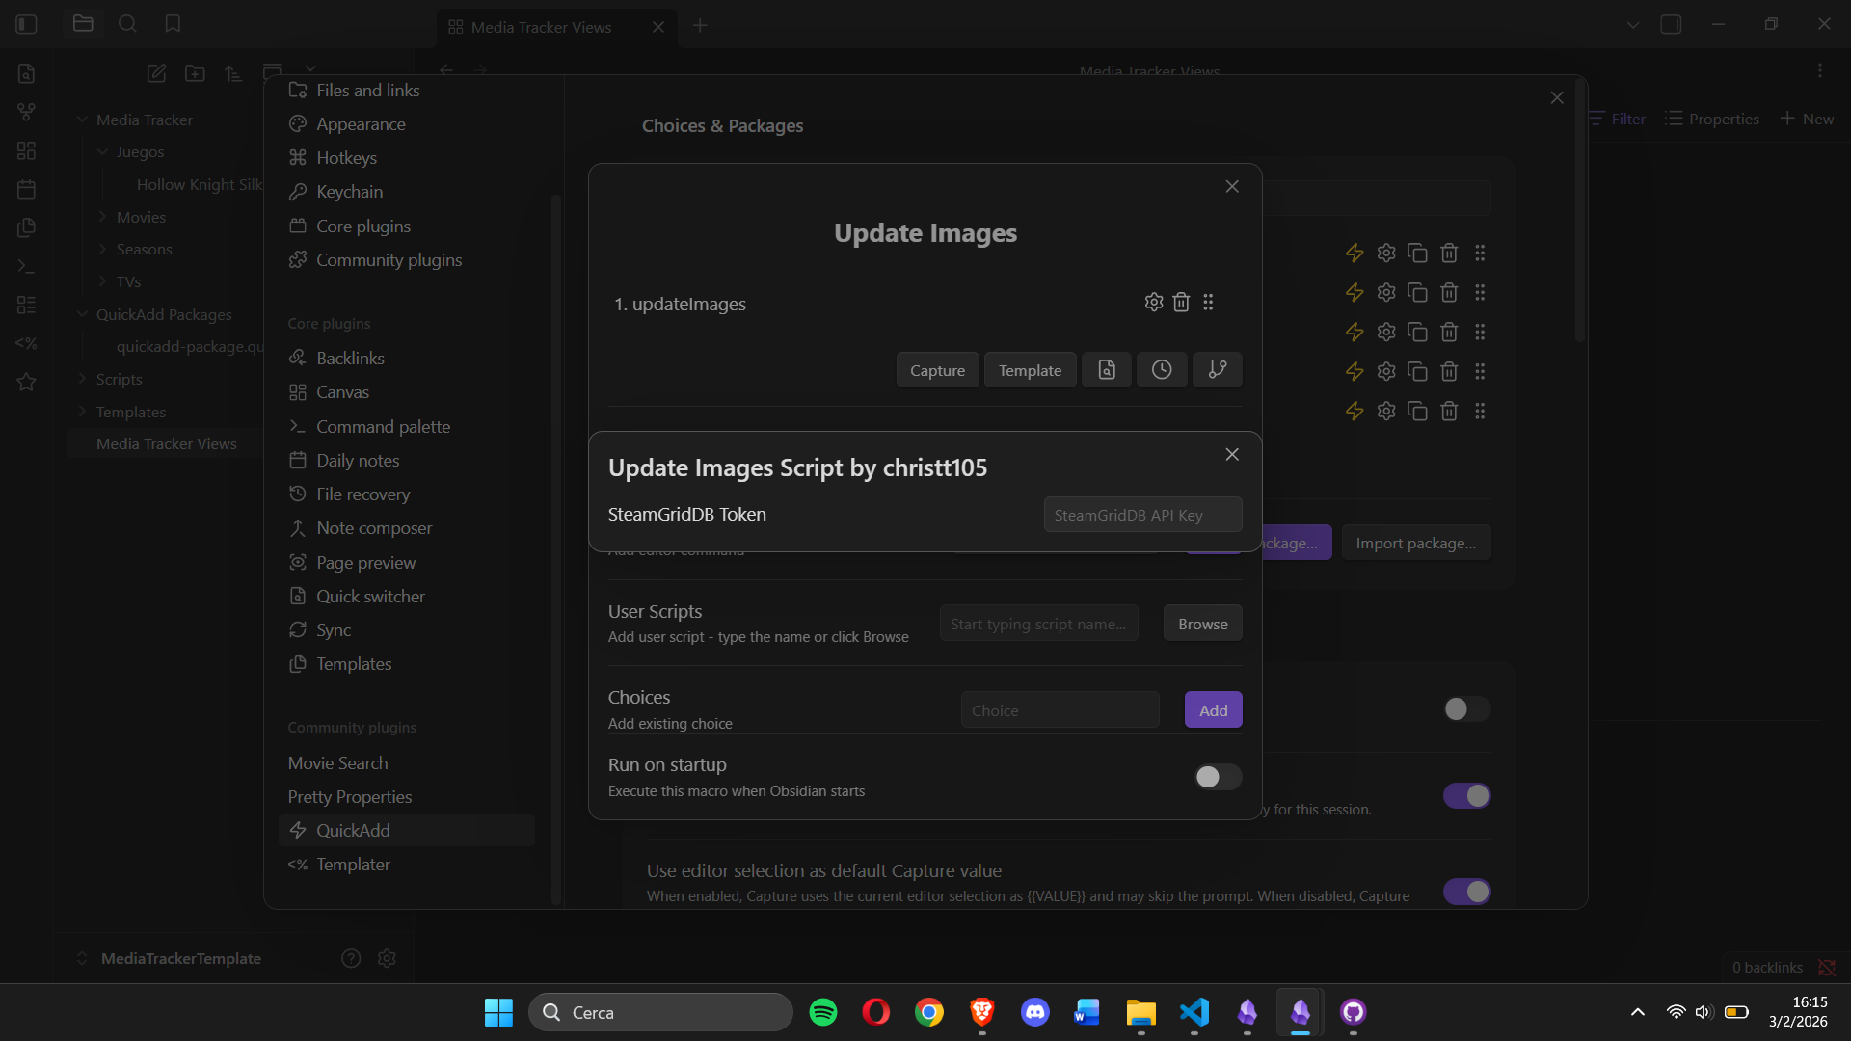Open Spotify from the taskbar
The width and height of the screenshot is (1851, 1041).
pos(823,1012)
